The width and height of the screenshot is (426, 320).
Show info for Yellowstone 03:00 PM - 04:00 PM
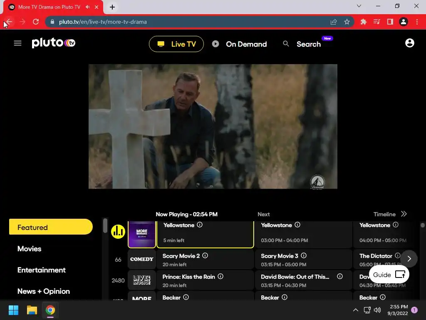(297, 225)
